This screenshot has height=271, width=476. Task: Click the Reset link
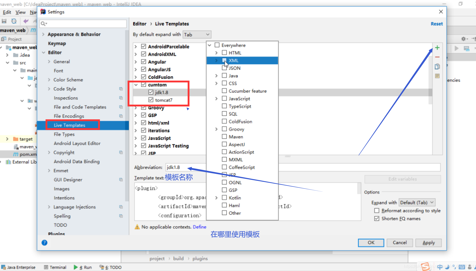[x=437, y=24]
